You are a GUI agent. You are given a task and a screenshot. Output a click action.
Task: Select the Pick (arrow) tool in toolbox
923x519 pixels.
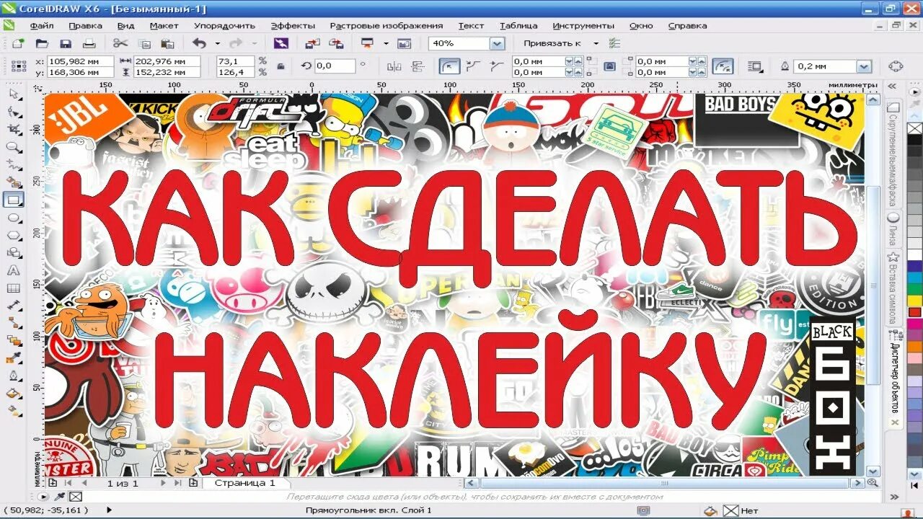pyautogui.click(x=14, y=94)
